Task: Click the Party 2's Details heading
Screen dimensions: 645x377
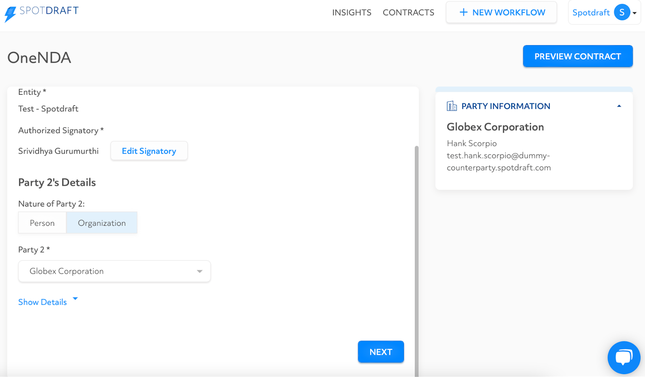Action: (x=57, y=183)
